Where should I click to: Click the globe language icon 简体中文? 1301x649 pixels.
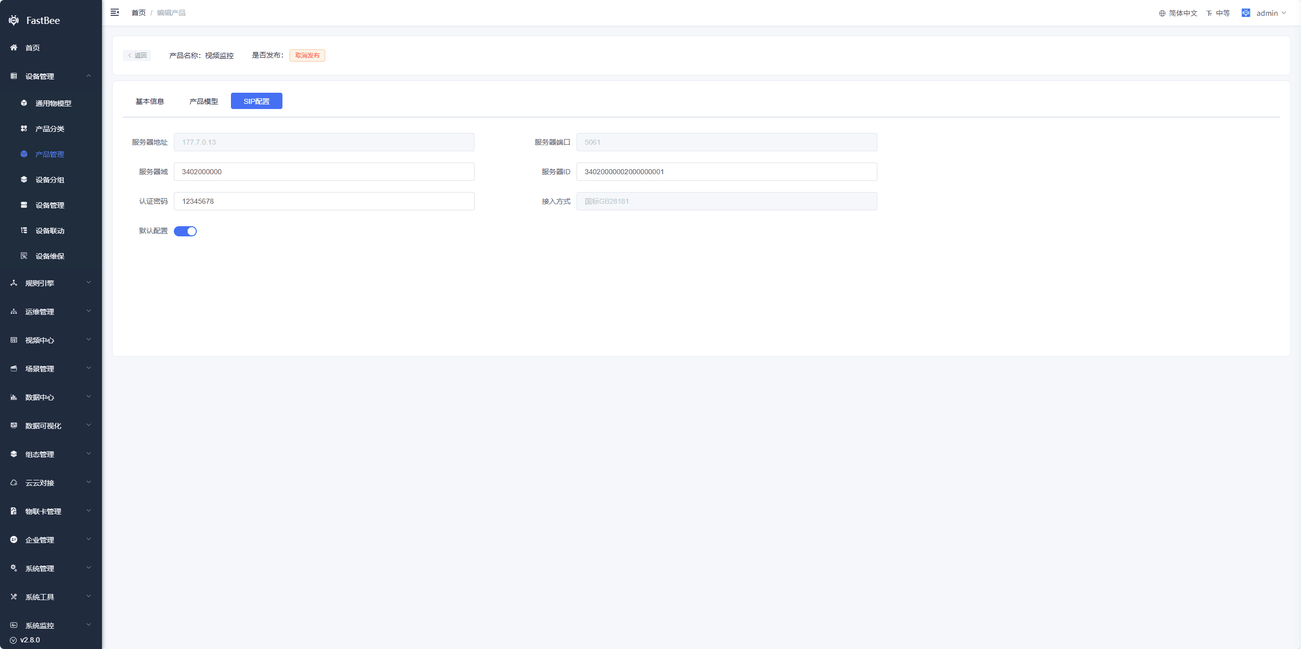click(1162, 13)
